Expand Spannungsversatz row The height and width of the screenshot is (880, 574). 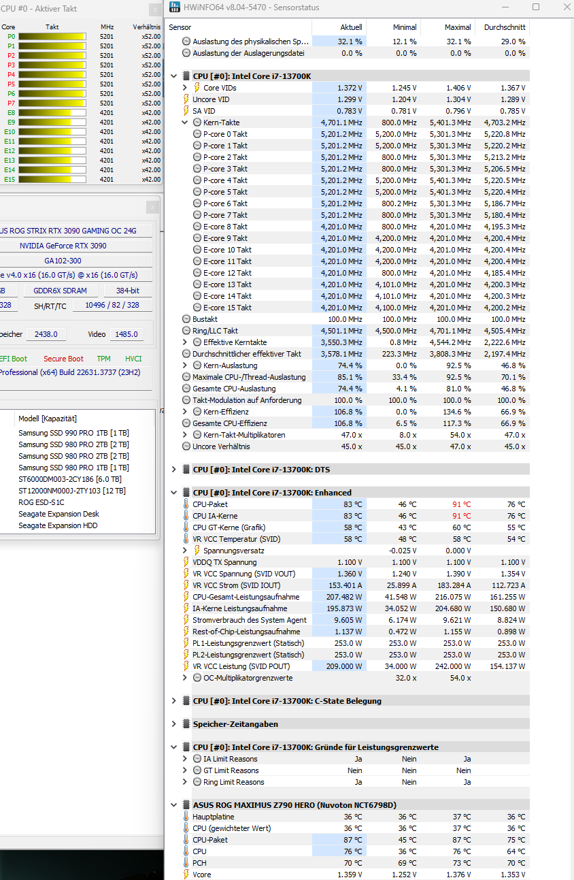[x=185, y=551]
